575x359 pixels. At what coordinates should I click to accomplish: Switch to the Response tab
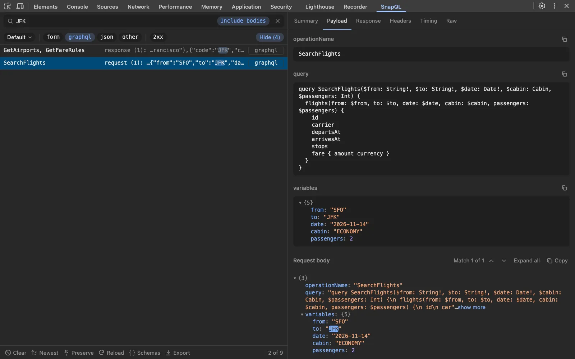(368, 21)
